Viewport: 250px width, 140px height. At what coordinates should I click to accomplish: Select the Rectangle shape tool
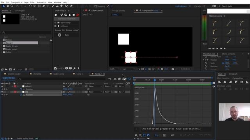(x=39, y=6)
